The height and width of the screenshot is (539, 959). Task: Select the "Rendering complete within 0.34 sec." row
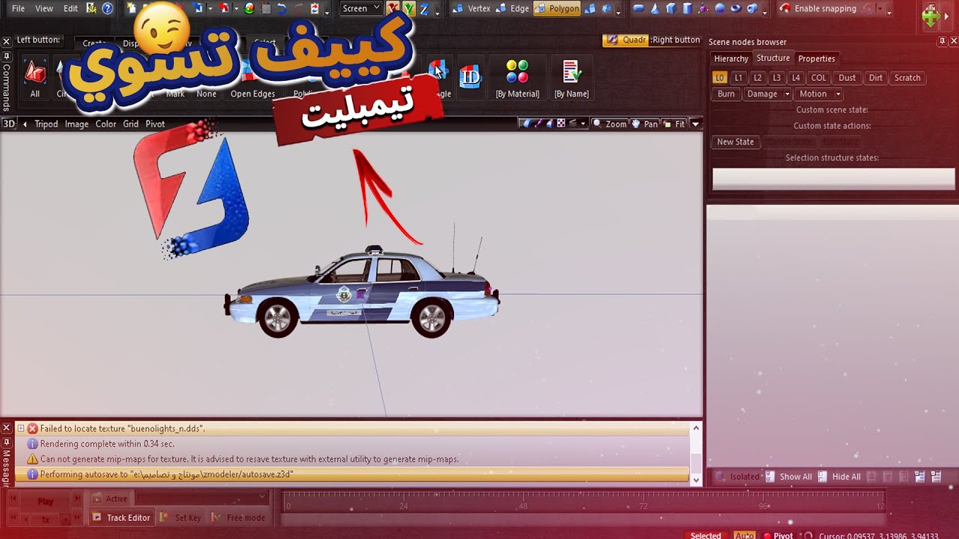click(x=352, y=444)
